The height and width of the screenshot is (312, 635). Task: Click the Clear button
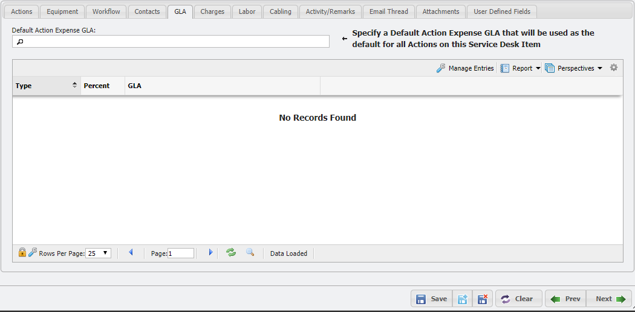coord(517,299)
